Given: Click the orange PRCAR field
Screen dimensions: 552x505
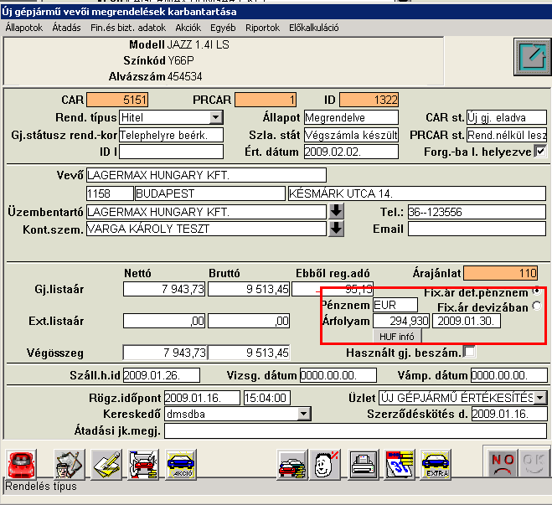Looking at the screenshot, I should coord(266,100).
